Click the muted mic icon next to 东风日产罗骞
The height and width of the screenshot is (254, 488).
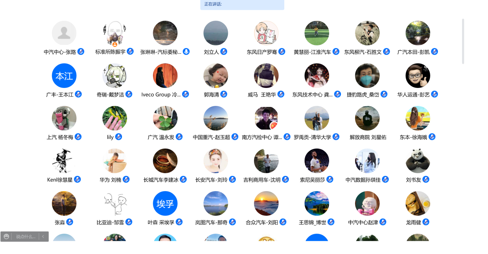pos(282,52)
